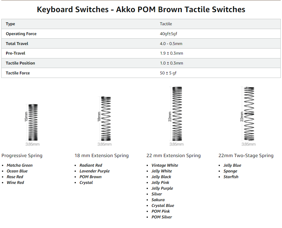Click the Progressive Spring heading
Screen dimensions: 282x228
pyautogui.click(x=22, y=155)
